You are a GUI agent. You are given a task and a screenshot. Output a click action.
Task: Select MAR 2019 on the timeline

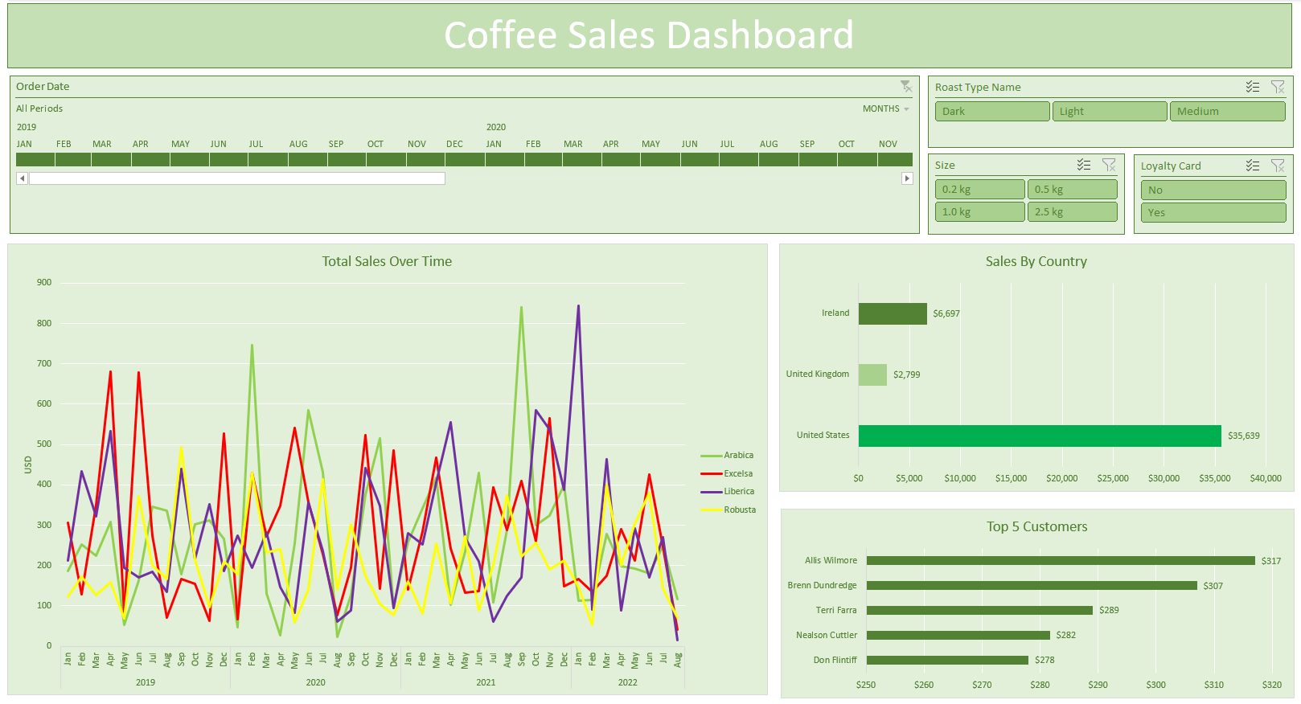tap(112, 159)
